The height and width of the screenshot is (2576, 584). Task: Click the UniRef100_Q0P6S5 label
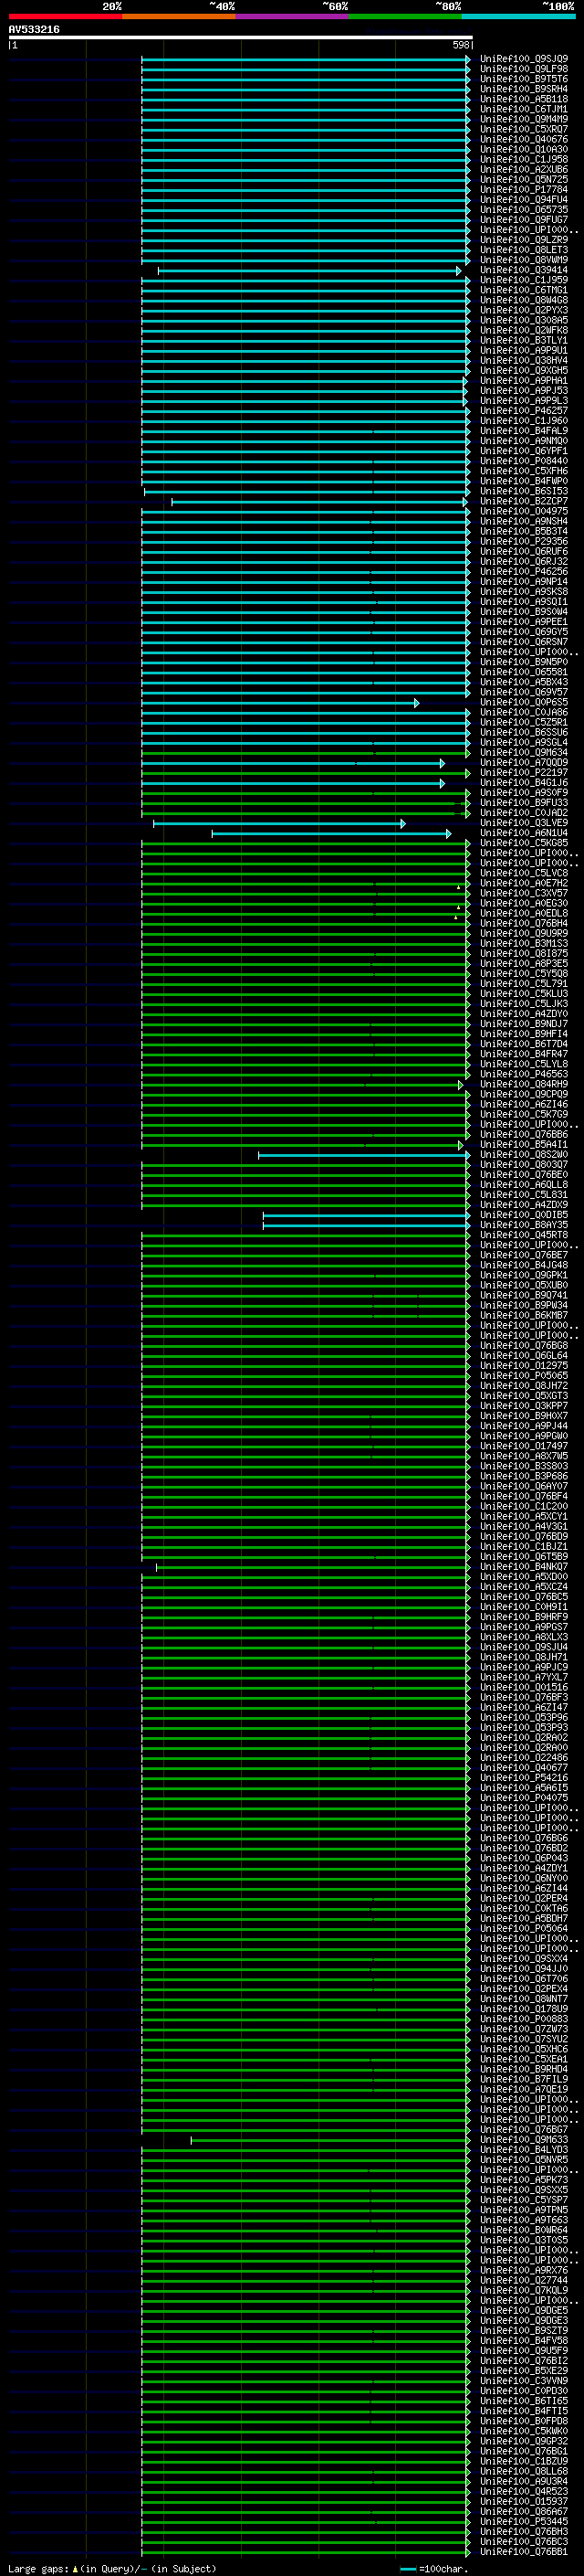(x=524, y=703)
